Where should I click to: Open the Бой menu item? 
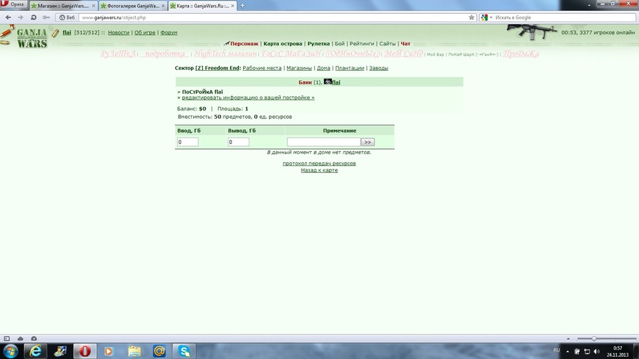click(339, 43)
